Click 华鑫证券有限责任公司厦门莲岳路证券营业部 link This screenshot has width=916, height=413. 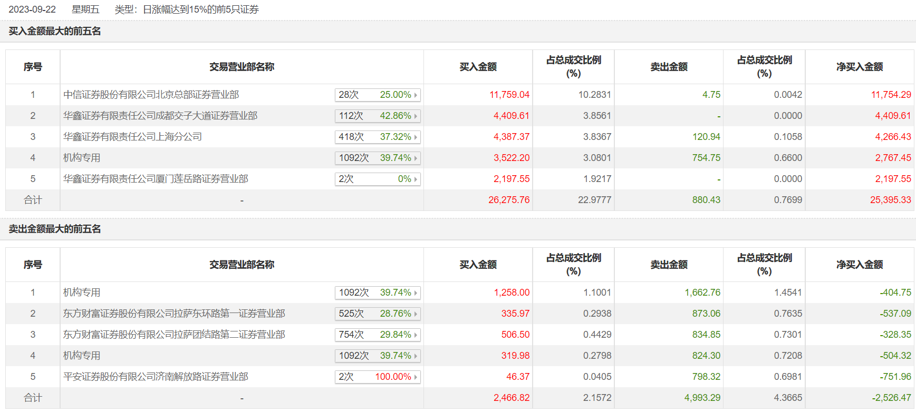tap(156, 179)
